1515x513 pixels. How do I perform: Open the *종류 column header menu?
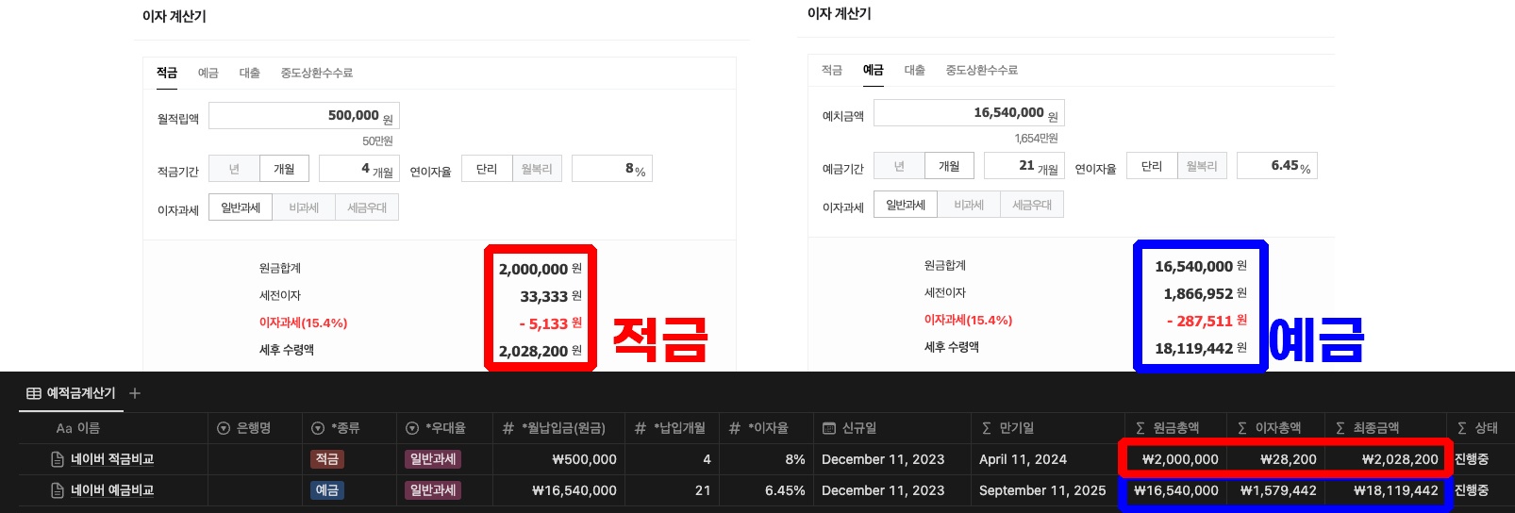pyautogui.click(x=345, y=428)
